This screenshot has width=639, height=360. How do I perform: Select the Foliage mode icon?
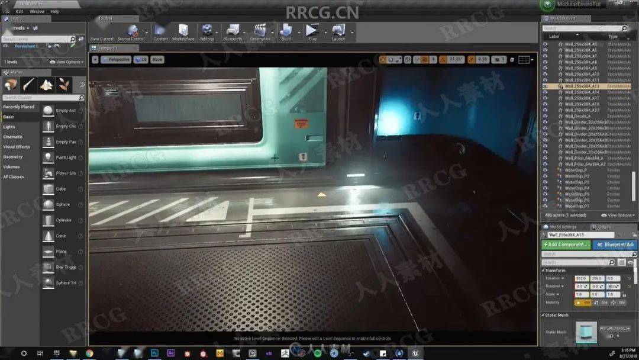point(63,85)
